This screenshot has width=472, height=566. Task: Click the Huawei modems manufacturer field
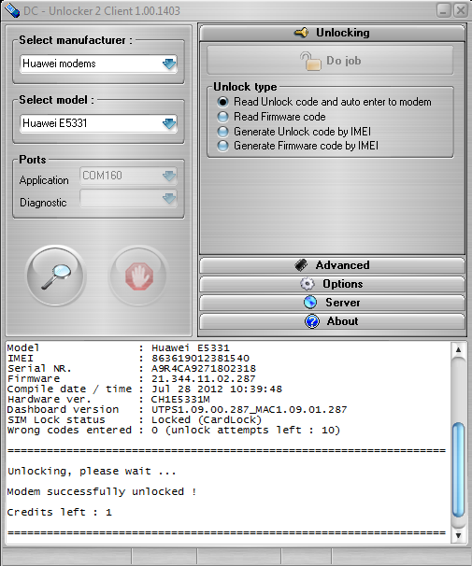pos(98,64)
